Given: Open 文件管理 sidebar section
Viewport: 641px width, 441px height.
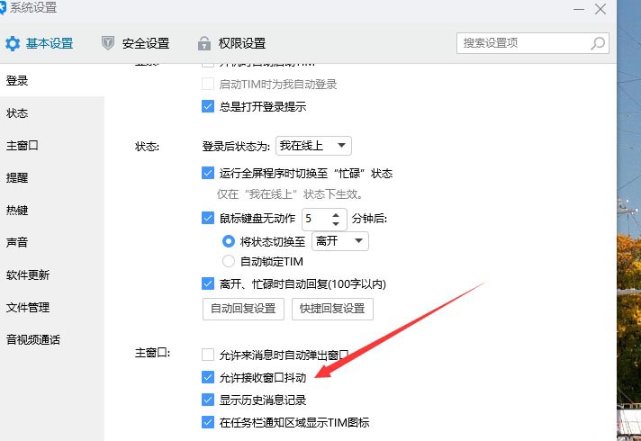Looking at the screenshot, I should pyautogui.click(x=52, y=308).
